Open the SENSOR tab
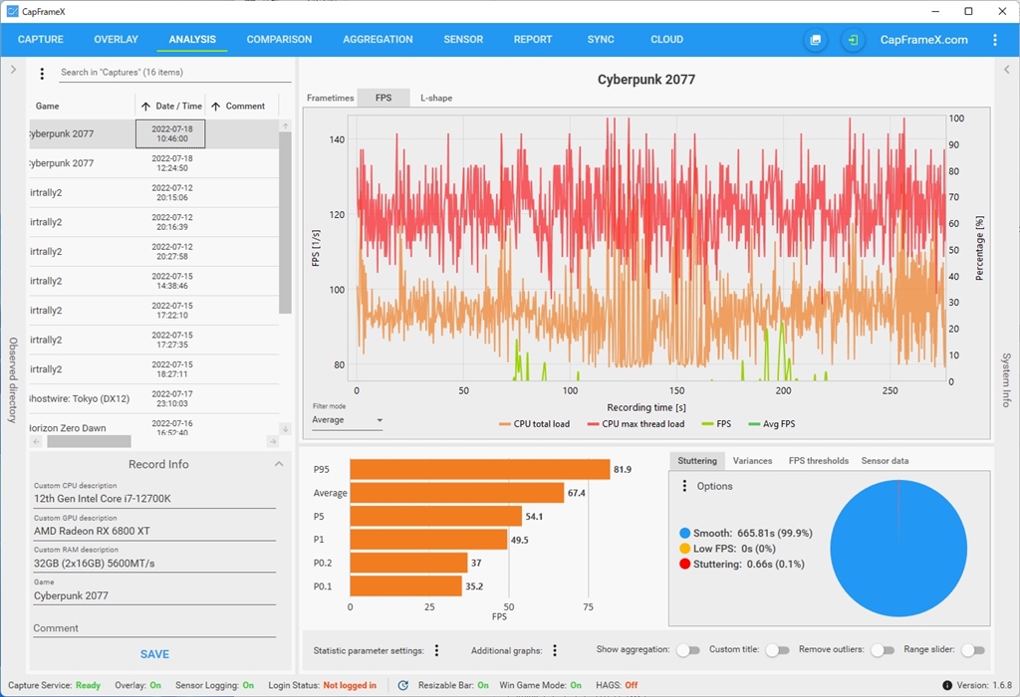1020x697 pixels. [463, 40]
